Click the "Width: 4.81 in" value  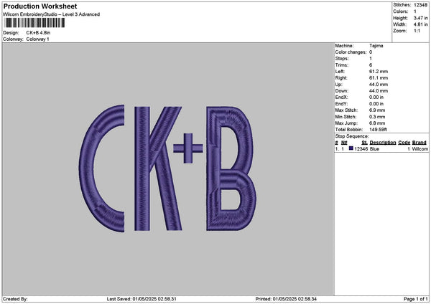click(420, 24)
